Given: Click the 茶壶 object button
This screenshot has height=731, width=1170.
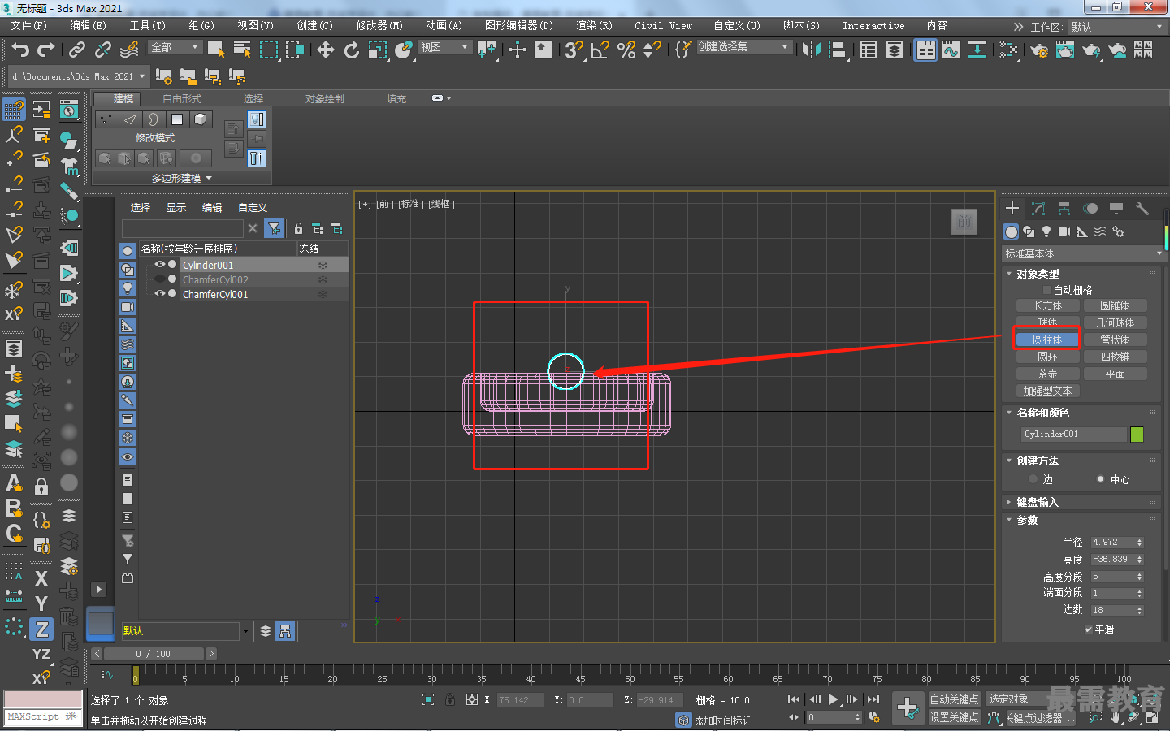Looking at the screenshot, I should point(1047,374).
